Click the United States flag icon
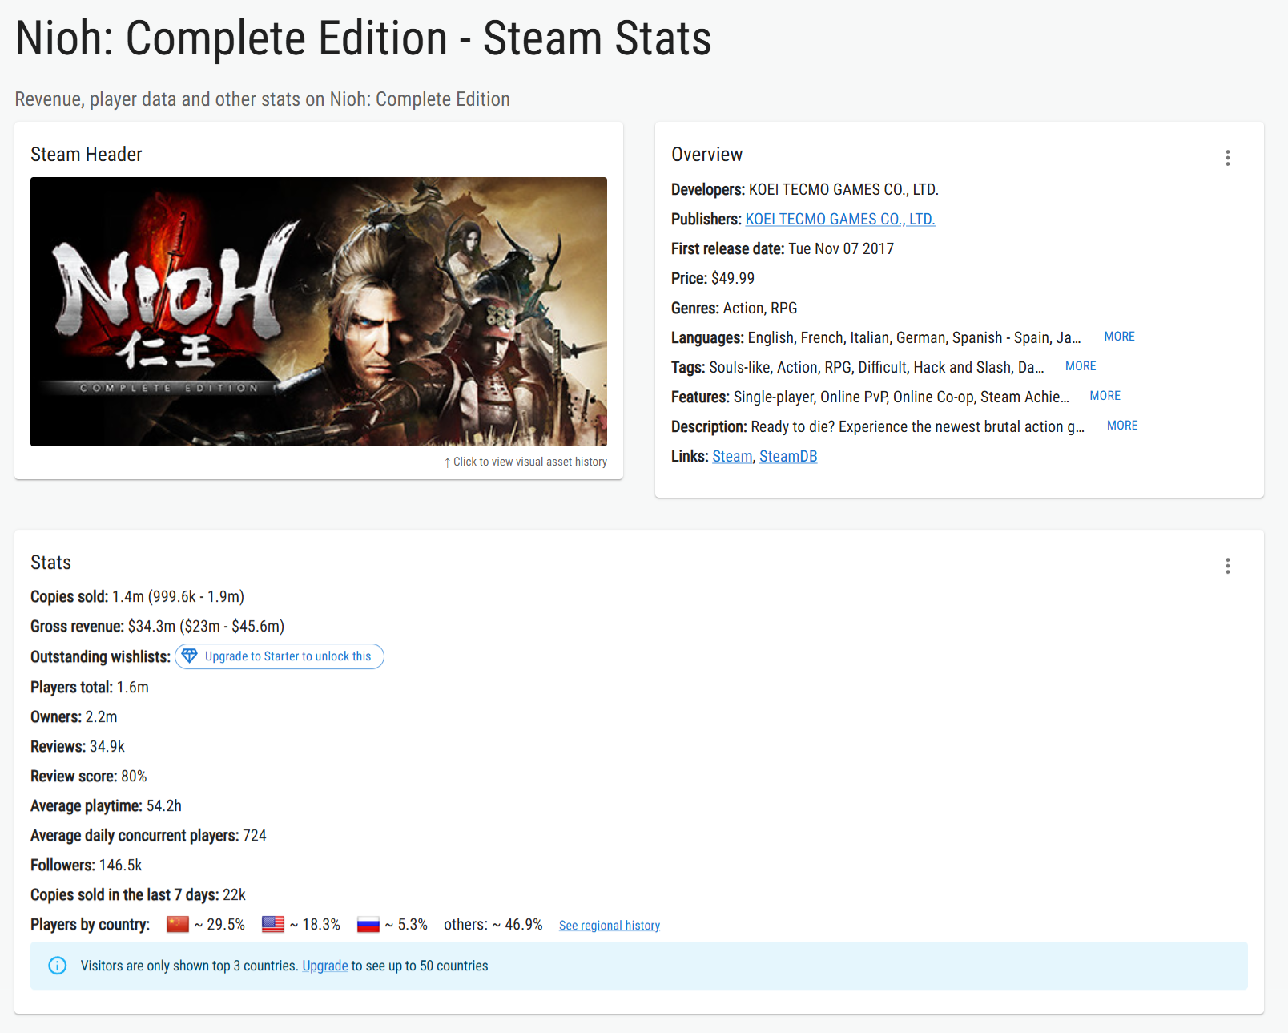The image size is (1288, 1033). click(273, 925)
